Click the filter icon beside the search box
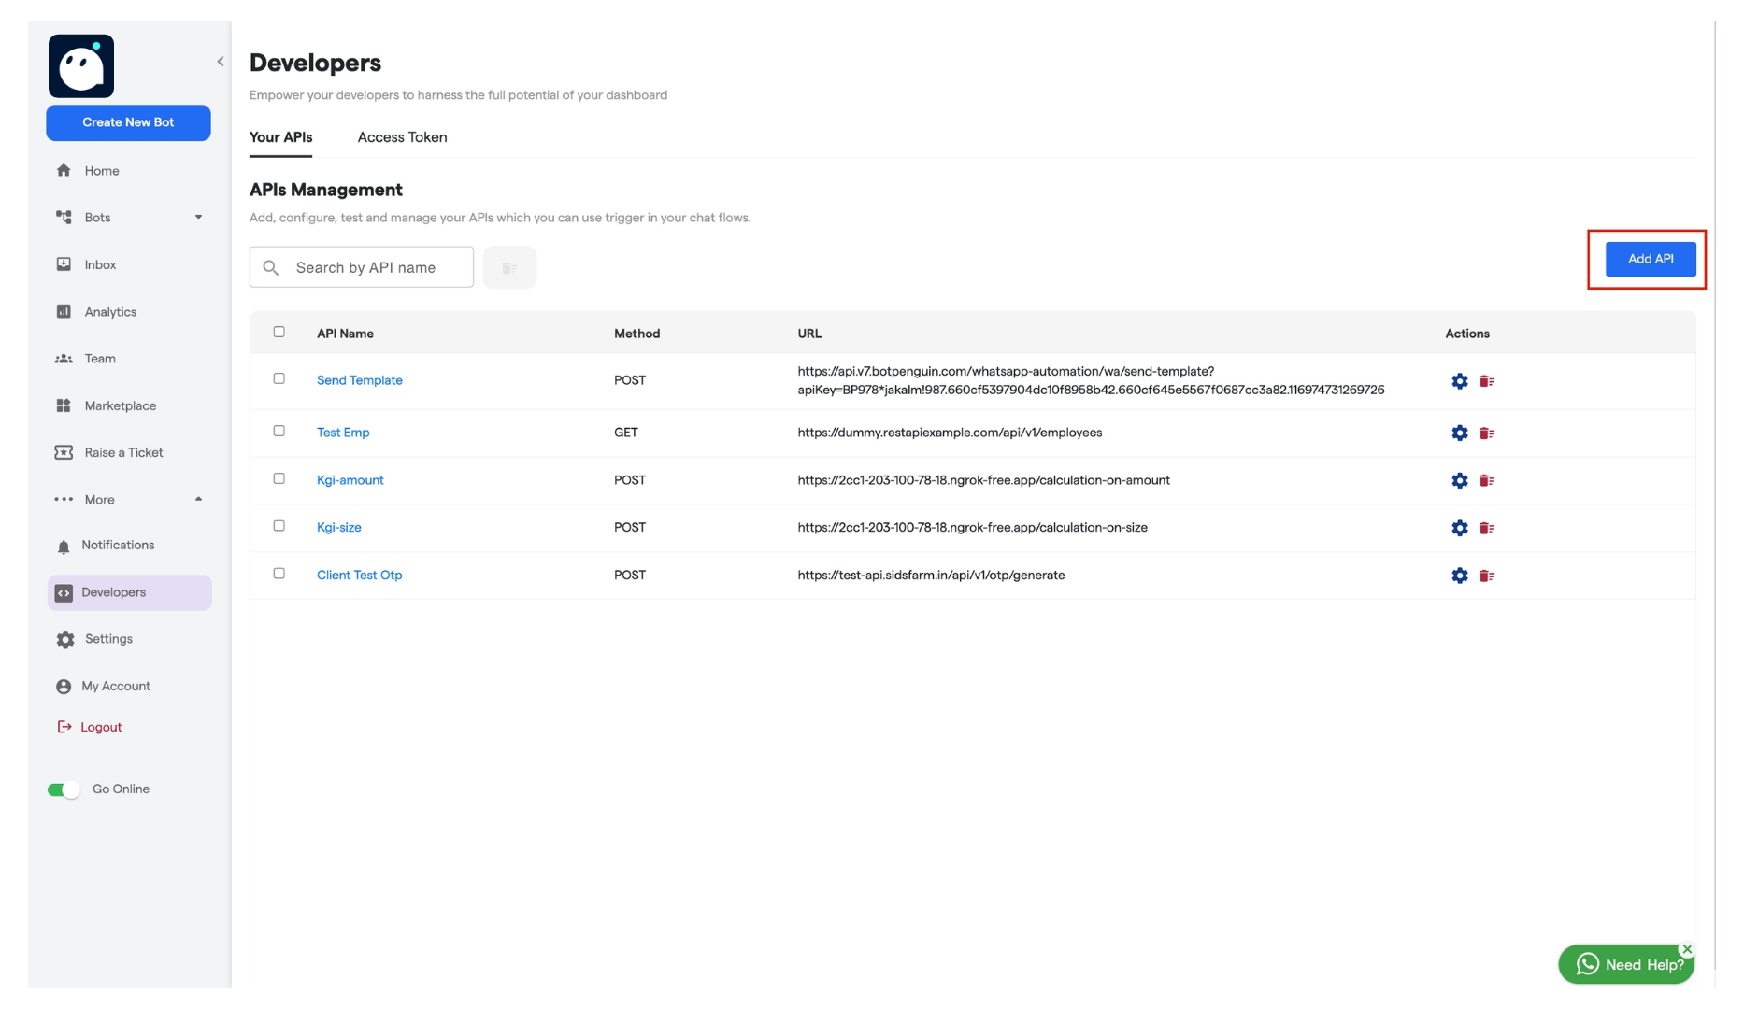This screenshot has height=1009, width=1744. click(510, 267)
